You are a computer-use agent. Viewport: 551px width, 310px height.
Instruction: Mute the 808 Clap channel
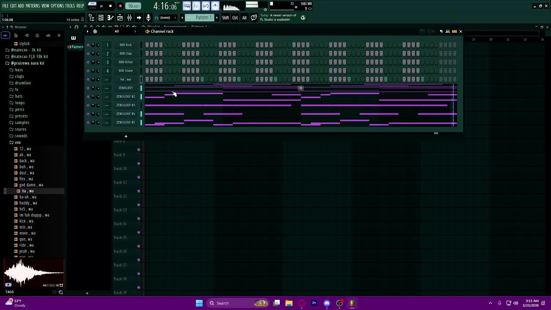[x=88, y=53]
